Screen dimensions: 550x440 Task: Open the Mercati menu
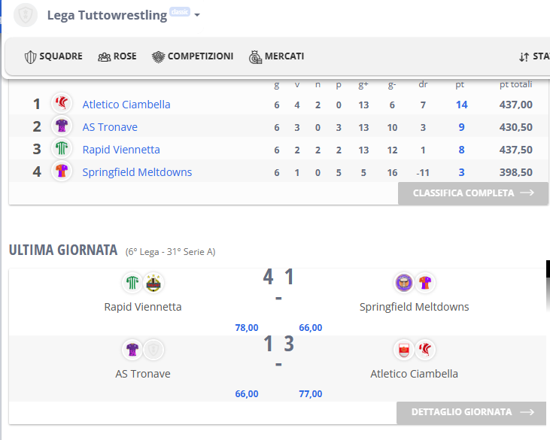(x=276, y=56)
